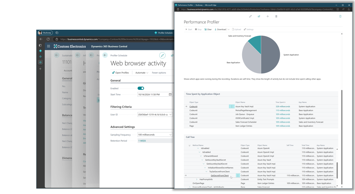Collapse the TryGetSecretFromClient node
355x194 pixels.
[207, 172]
